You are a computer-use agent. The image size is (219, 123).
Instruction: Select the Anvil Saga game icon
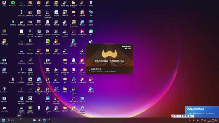56,52
